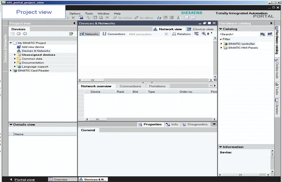
Task: Expand the Language support node
Action: (x=15, y=66)
